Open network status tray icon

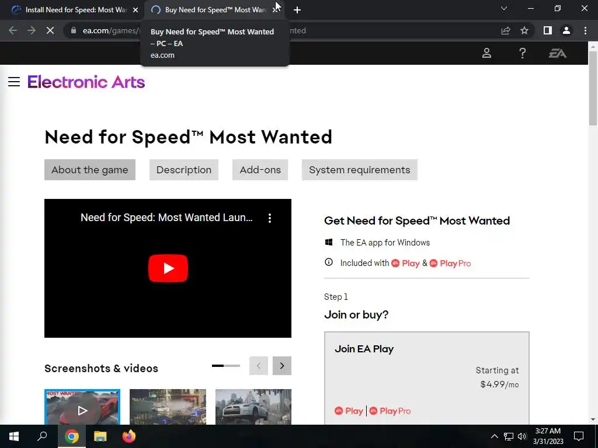coord(509,436)
